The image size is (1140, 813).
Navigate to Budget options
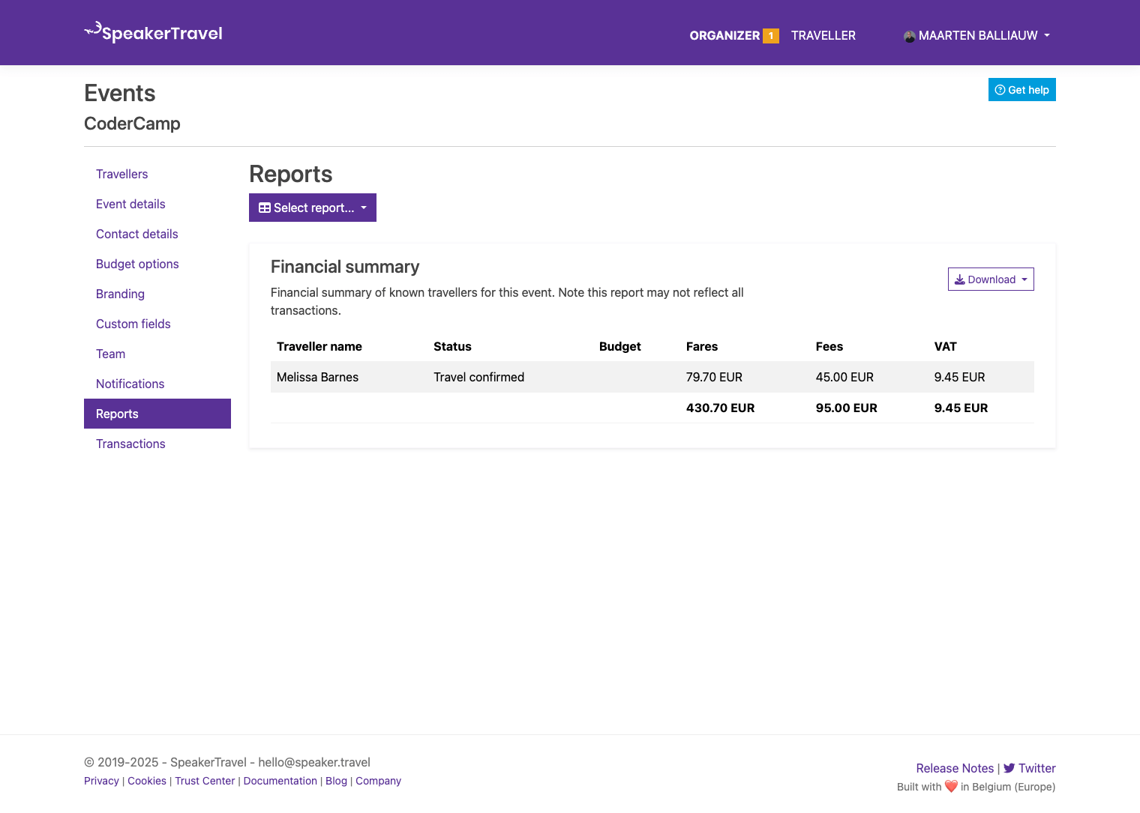click(x=137, y=264)
